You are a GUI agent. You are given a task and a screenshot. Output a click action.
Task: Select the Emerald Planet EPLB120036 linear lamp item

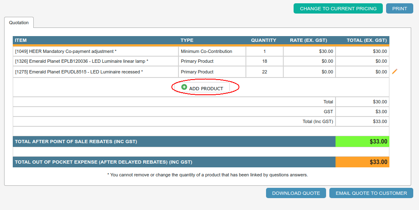[x=81, y=61]
